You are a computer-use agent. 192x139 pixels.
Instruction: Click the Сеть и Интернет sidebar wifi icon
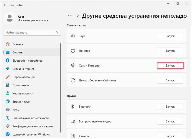click(x=8, y=69)
